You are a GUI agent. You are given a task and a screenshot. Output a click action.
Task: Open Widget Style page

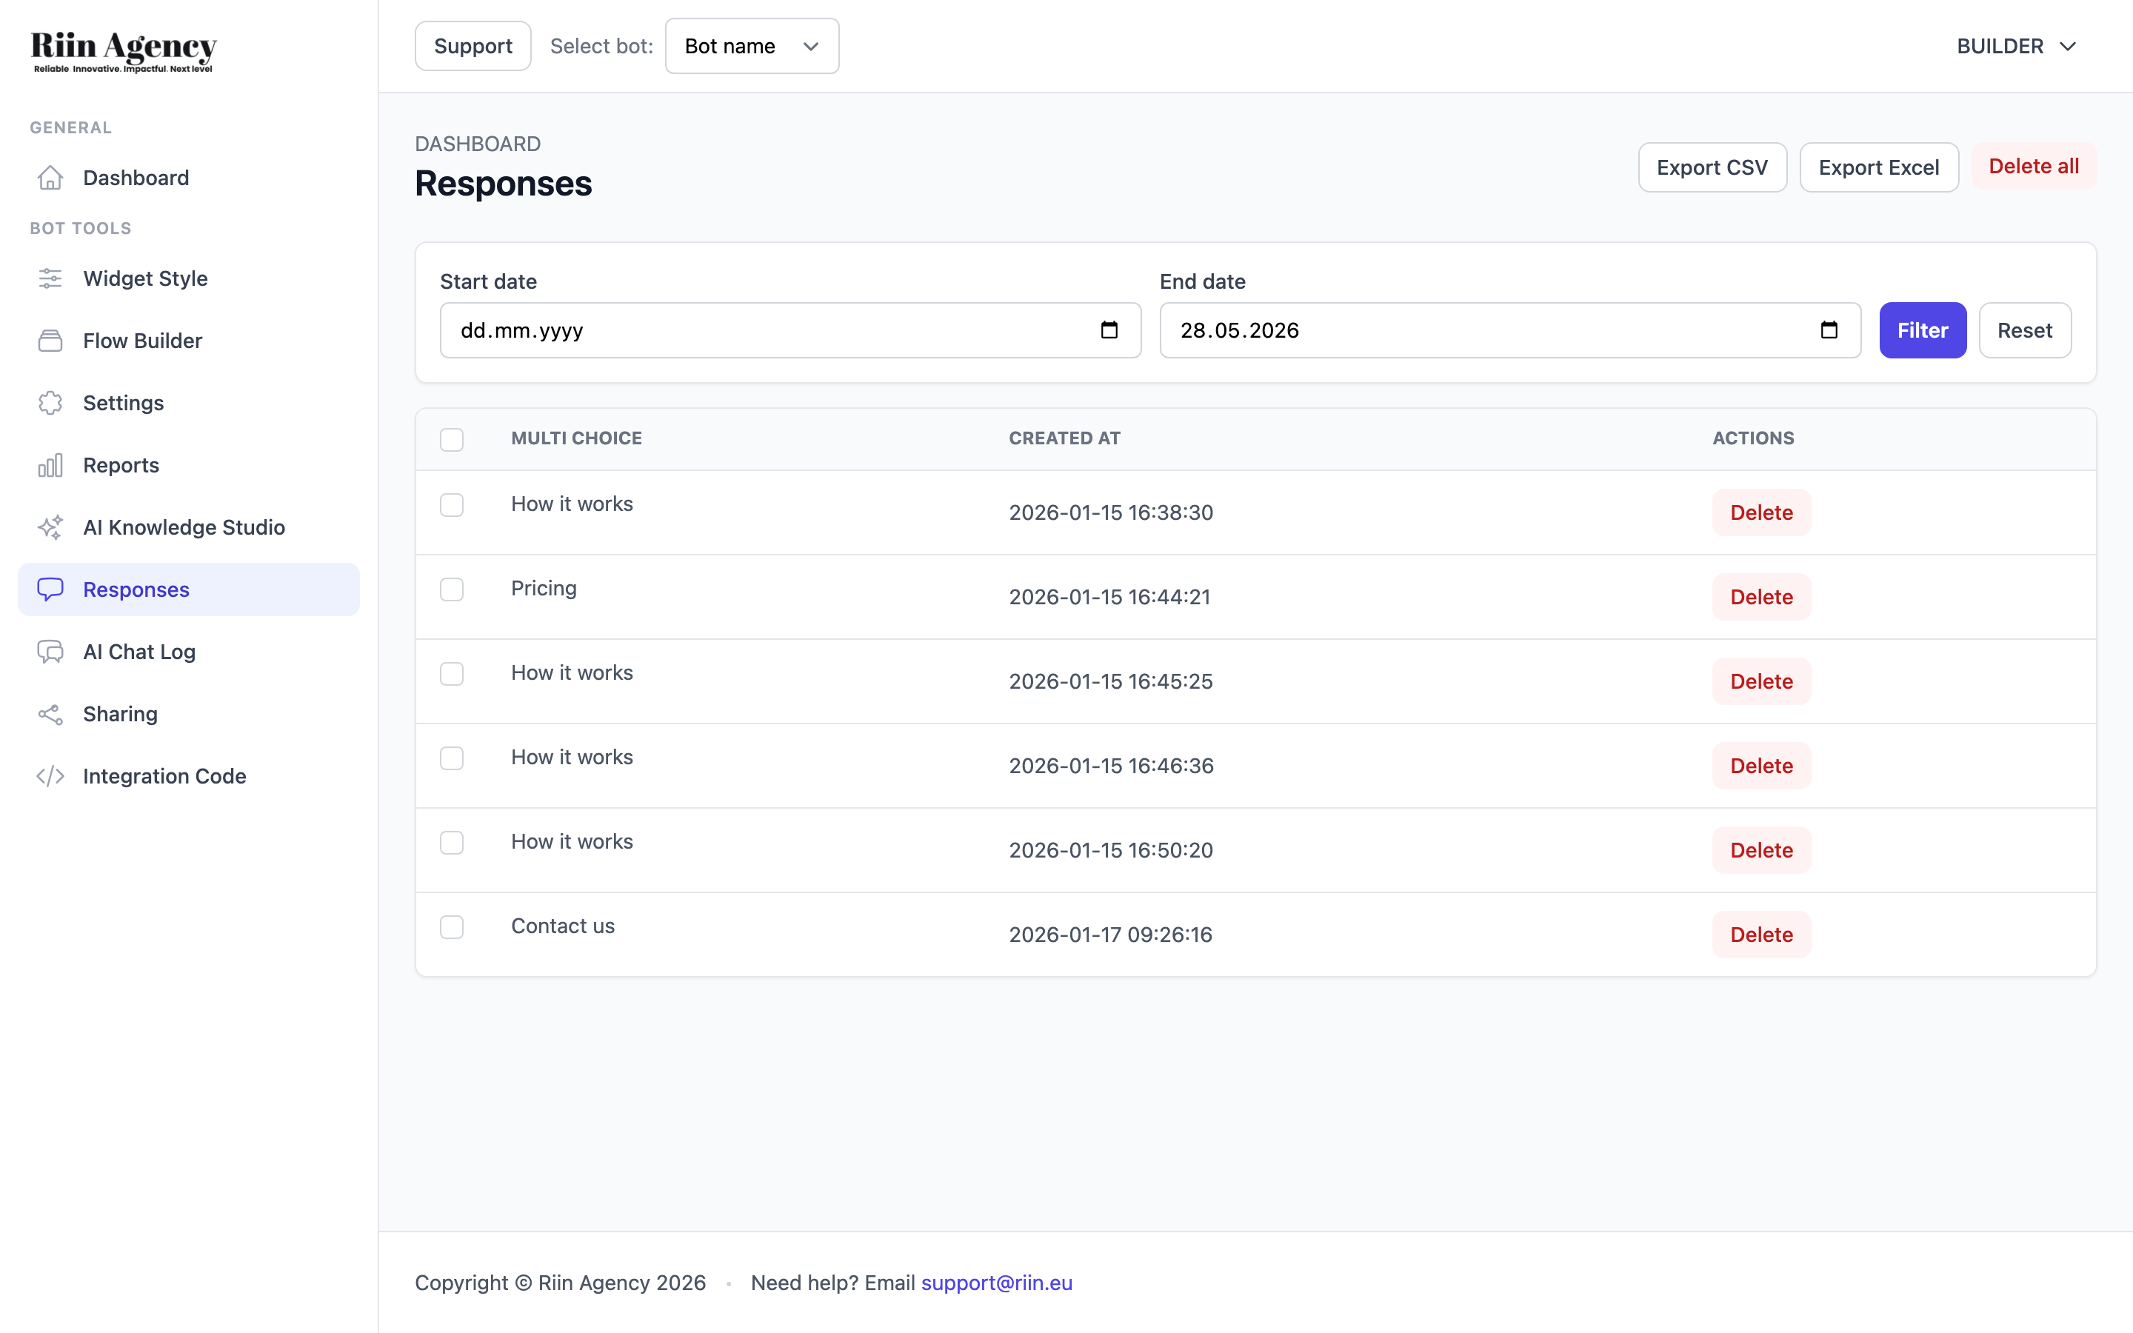(189, 278)
